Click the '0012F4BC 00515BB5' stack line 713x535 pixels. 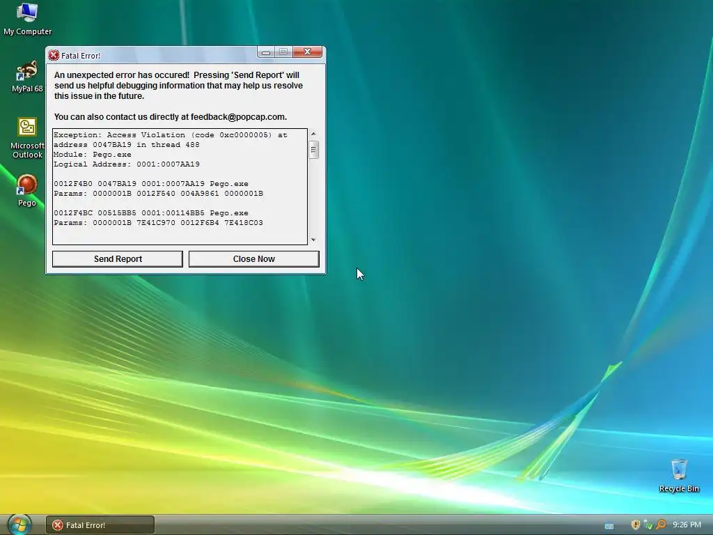(x=151, y=213)
